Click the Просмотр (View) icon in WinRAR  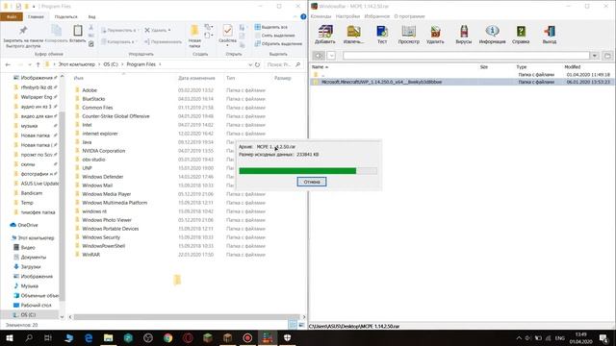(x=408, y=32)
